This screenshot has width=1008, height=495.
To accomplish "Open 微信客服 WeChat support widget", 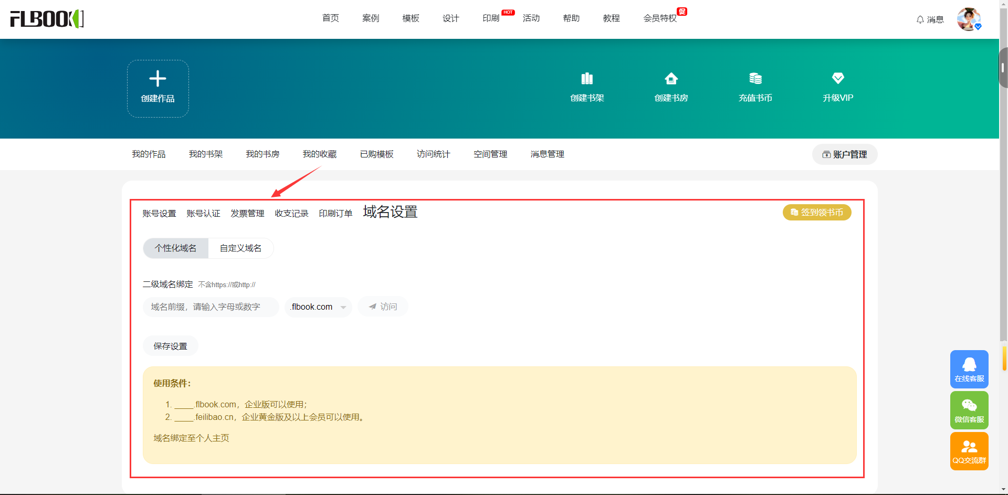I will tap(969, 410).
